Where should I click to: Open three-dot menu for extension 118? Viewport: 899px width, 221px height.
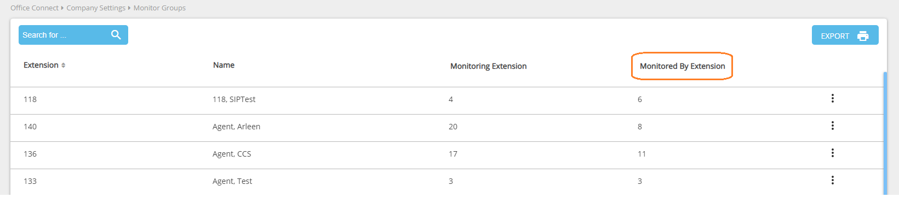[832, 98]
